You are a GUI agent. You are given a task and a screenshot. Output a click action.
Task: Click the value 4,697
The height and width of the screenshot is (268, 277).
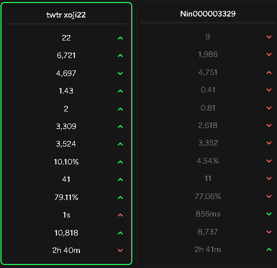tap(66, 73)
